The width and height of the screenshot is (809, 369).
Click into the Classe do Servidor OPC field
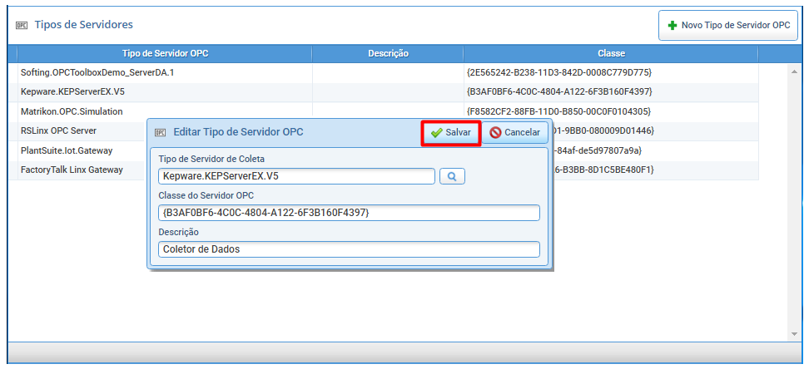tap(349, 212)
